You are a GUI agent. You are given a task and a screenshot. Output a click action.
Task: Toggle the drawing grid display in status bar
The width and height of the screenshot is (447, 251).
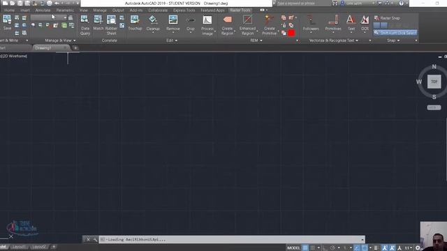pos(305,248)
